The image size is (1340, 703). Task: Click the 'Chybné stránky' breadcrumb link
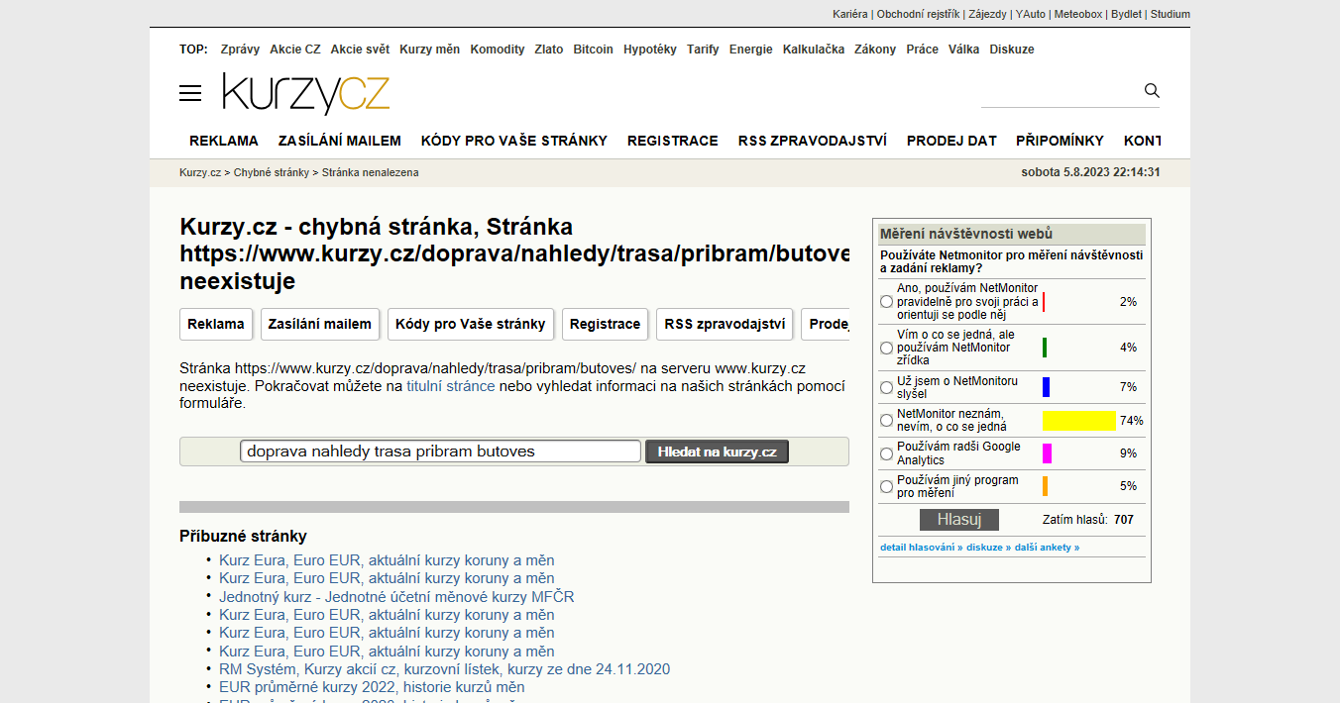point(272,172)
